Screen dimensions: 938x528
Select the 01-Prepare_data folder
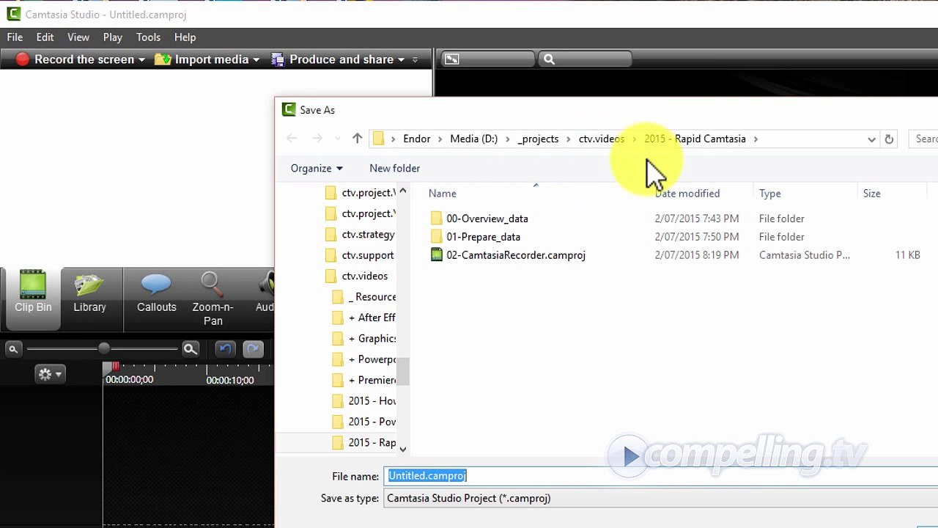483,237
